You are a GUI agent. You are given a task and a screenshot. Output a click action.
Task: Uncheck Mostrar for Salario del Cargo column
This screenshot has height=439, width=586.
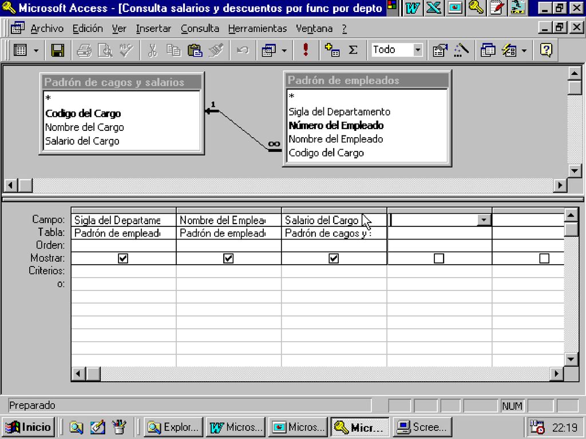[x=334, y=258]
